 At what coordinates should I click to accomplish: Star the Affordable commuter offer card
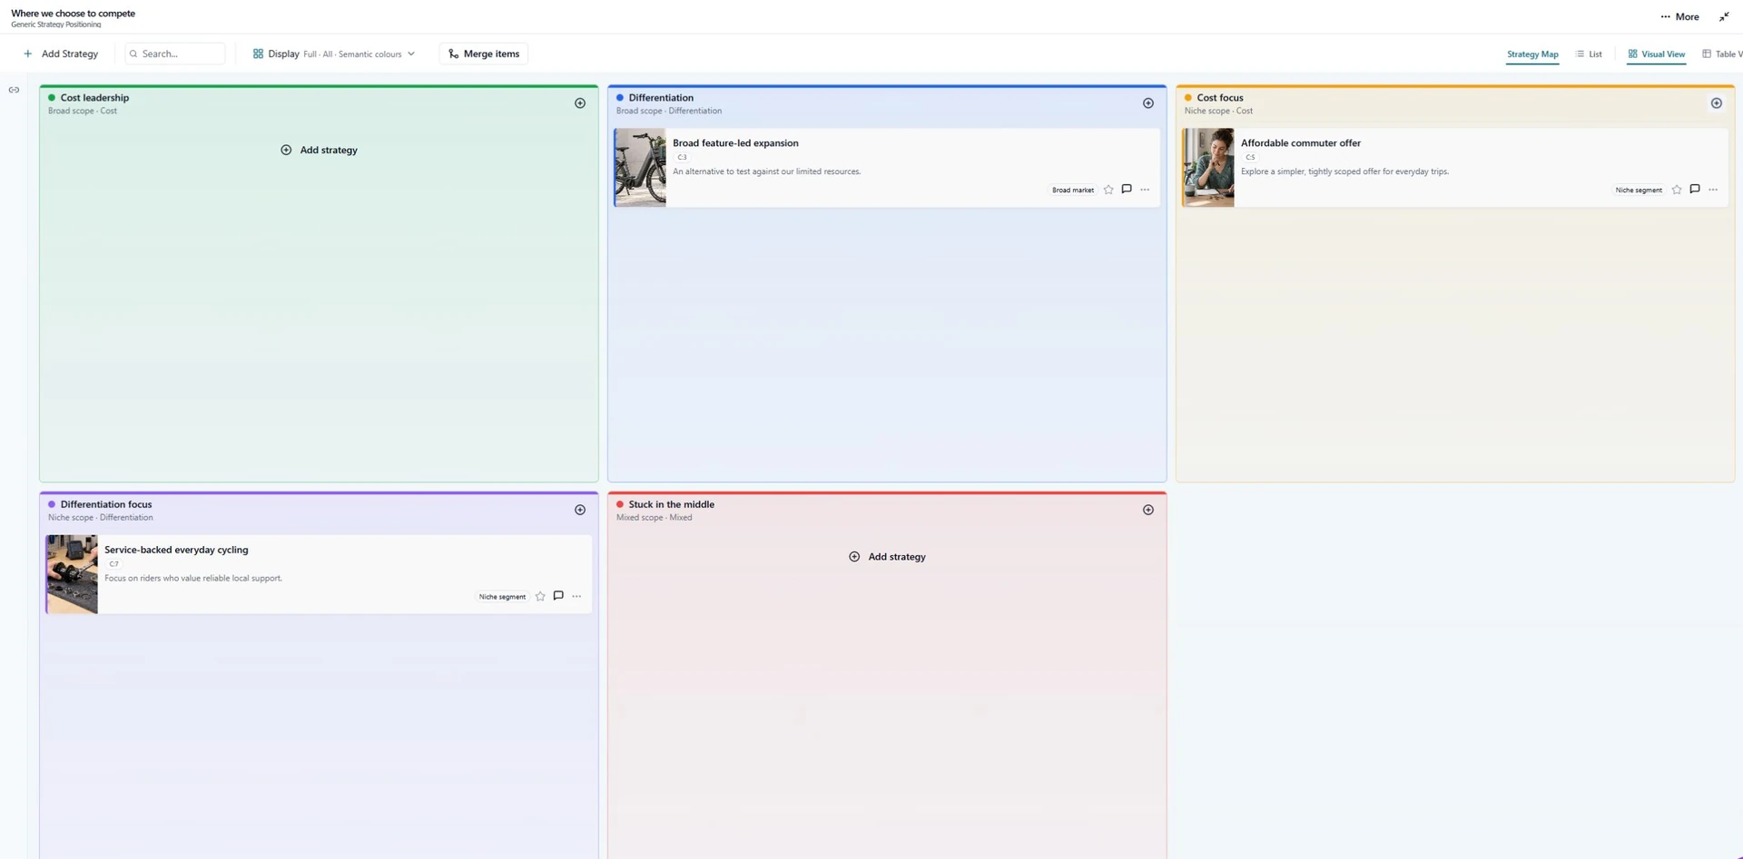[1677, 190]
